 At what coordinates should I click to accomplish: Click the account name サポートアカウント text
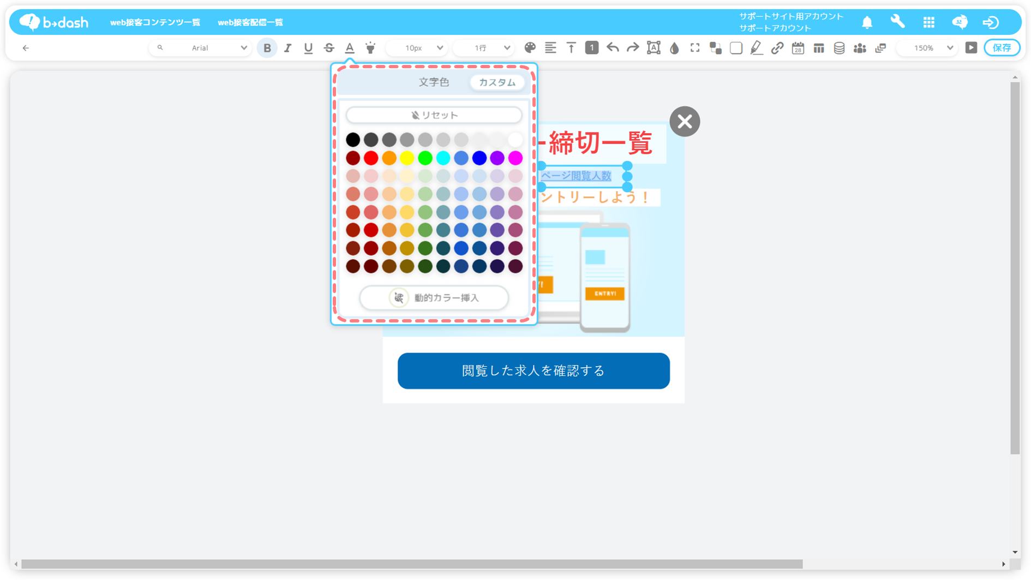[775, 28]
